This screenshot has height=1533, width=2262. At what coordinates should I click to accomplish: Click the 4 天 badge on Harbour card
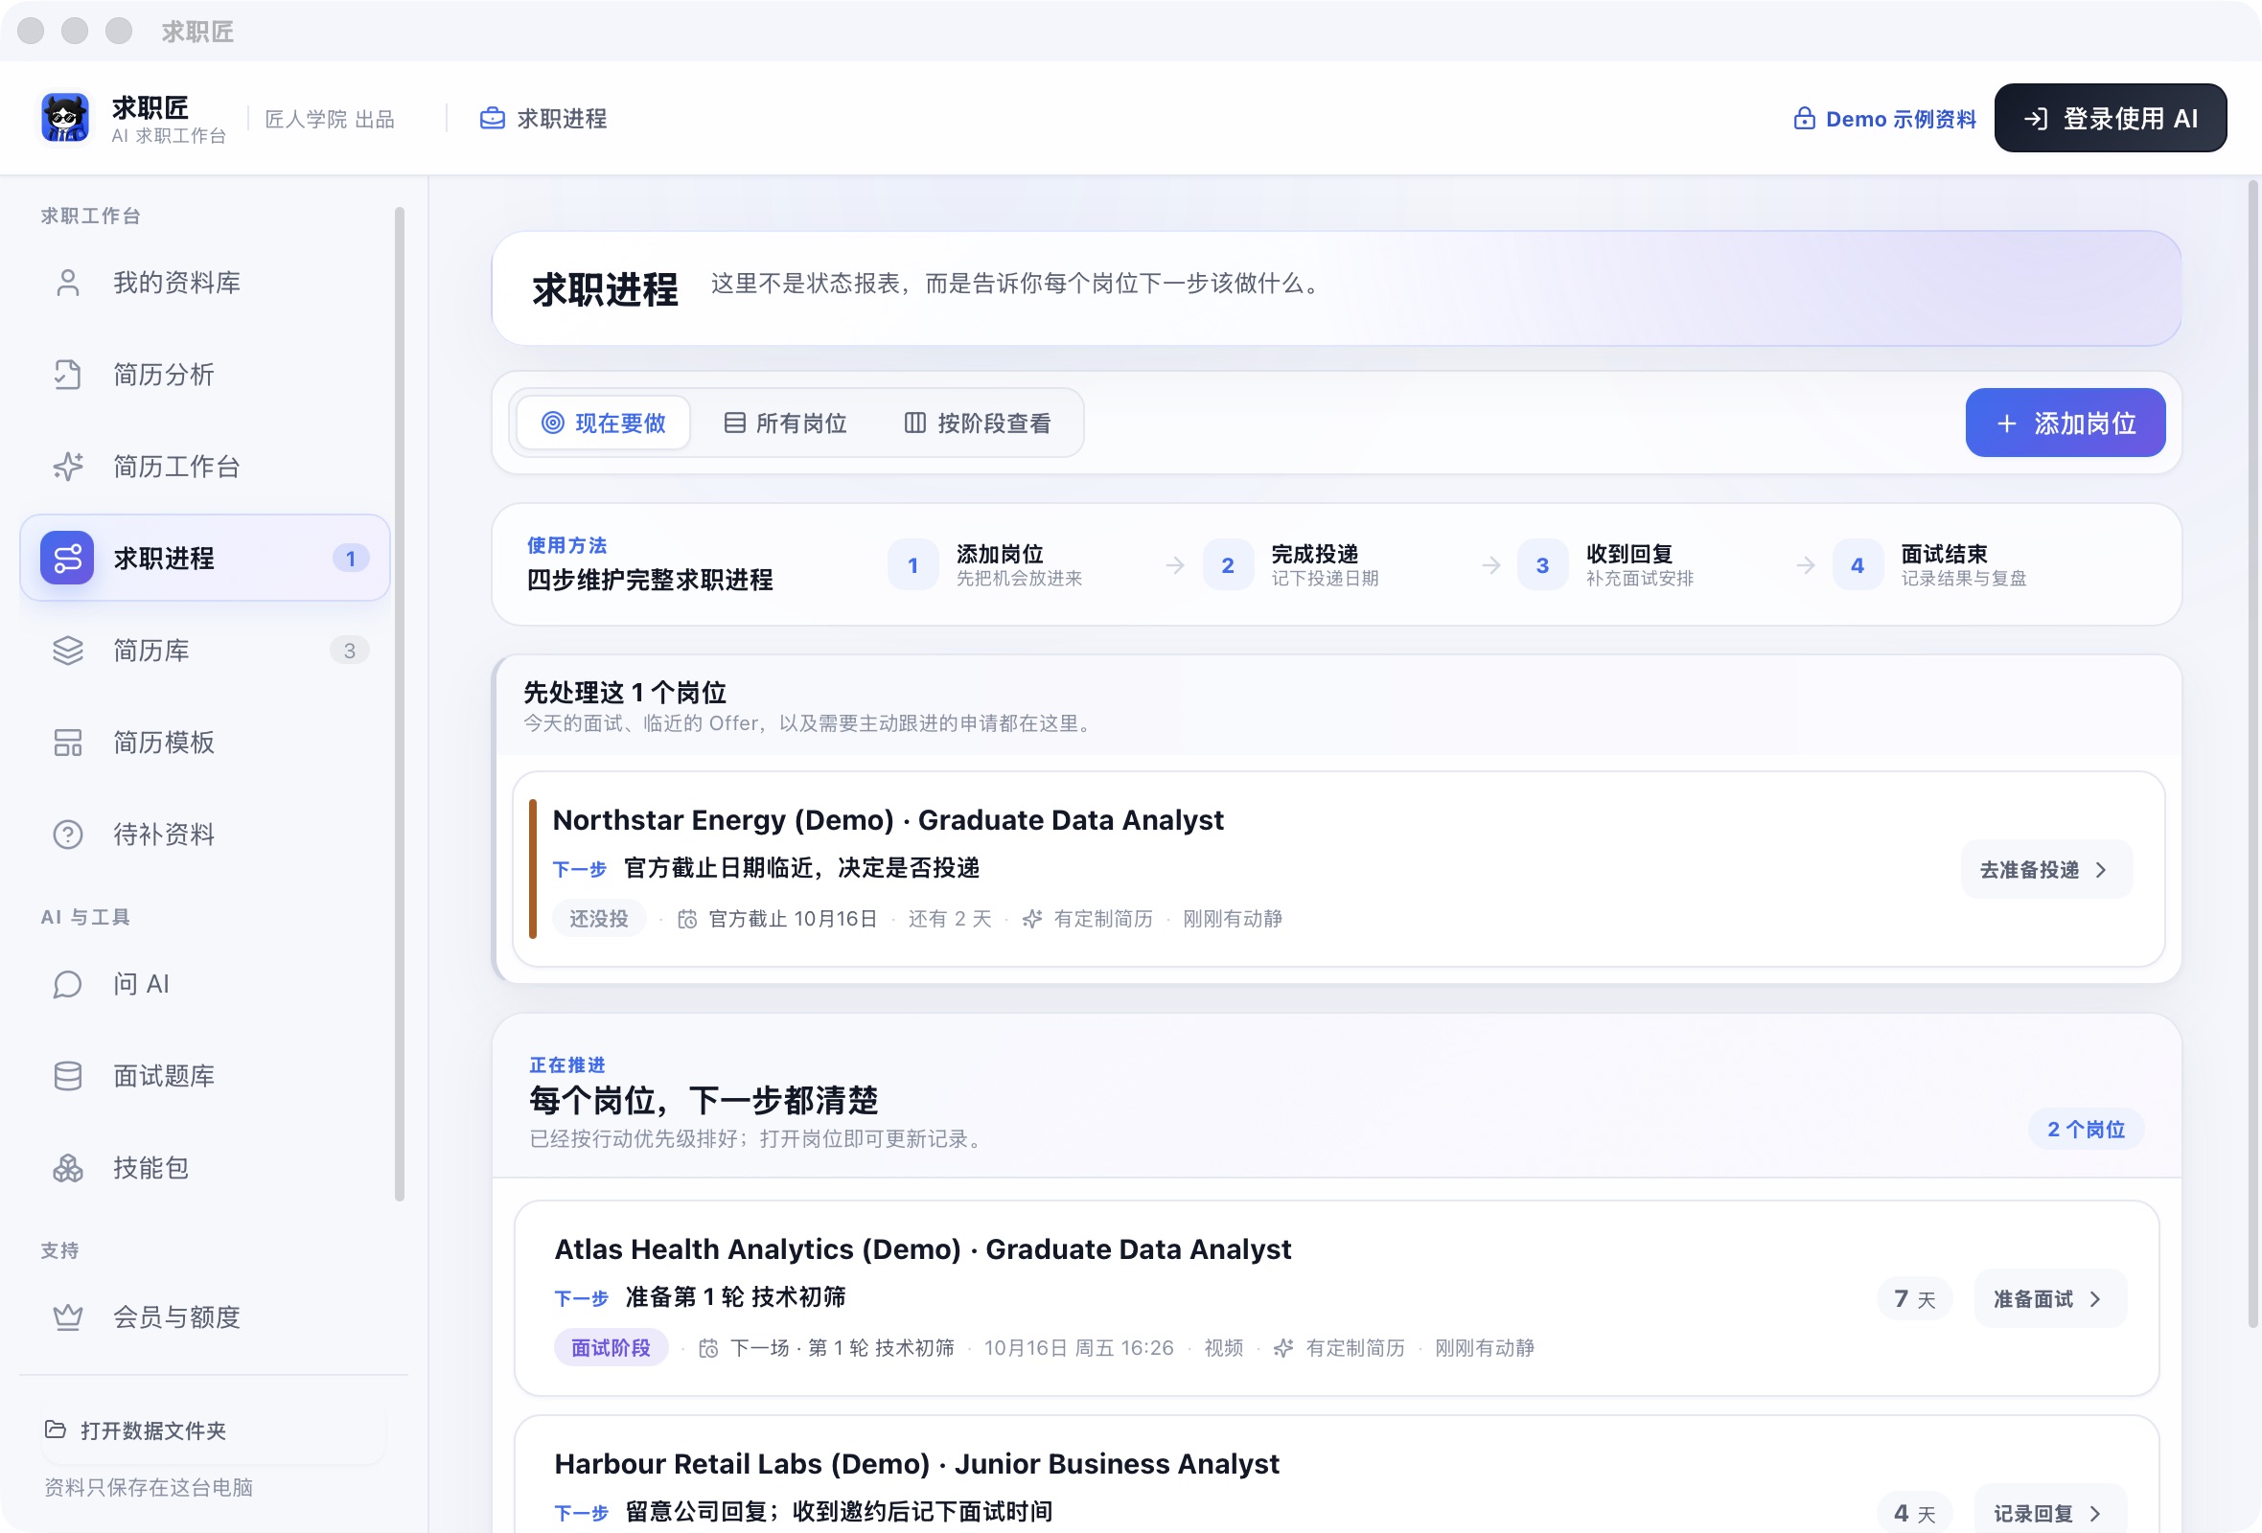(x=1914, y=1513)
